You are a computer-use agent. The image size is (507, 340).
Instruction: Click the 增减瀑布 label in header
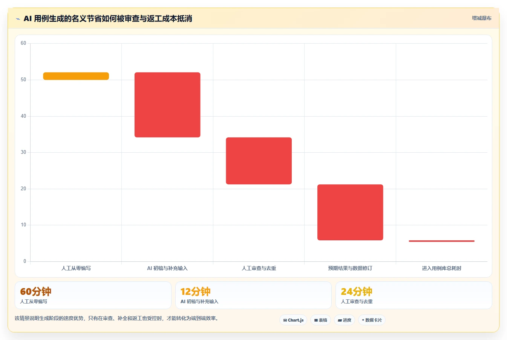coord(481,18)
